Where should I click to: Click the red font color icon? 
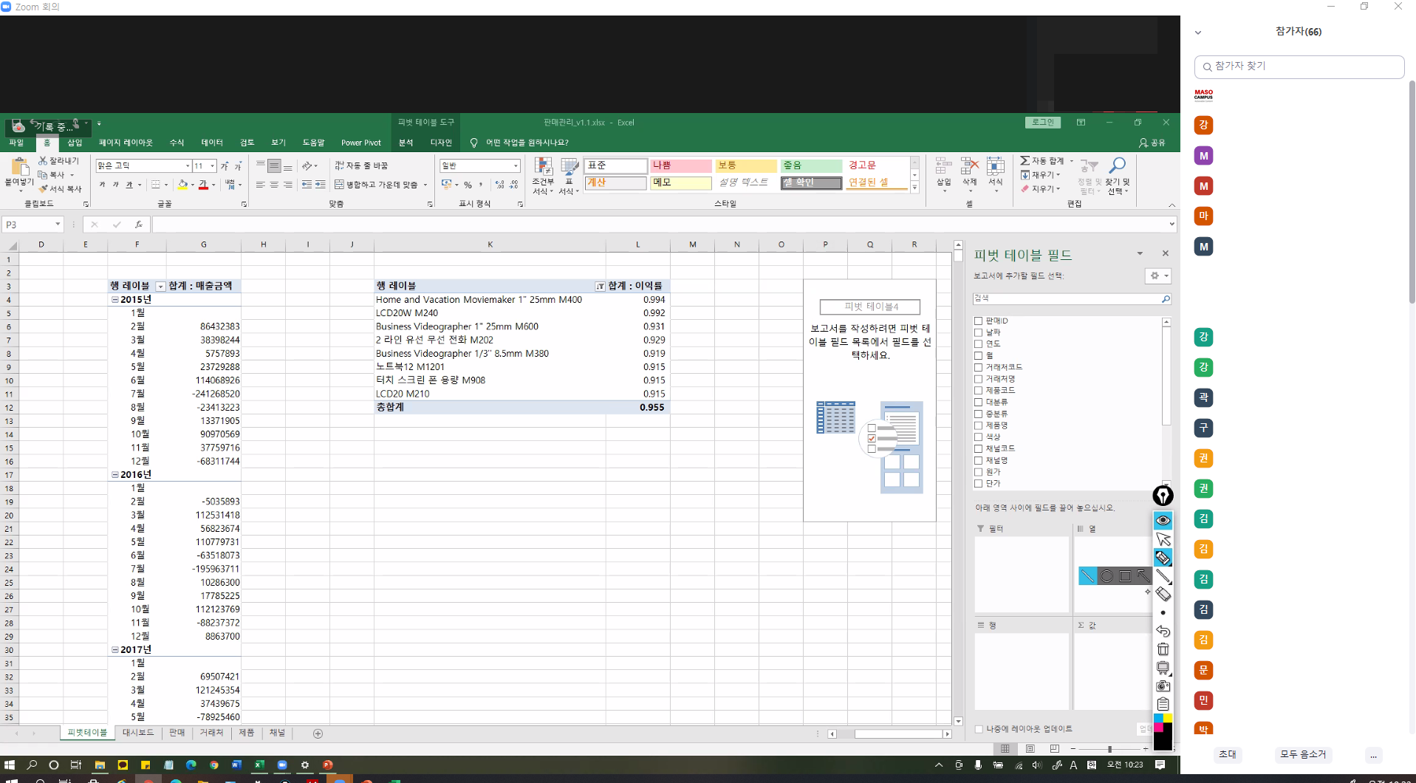(x=203, y=185)
